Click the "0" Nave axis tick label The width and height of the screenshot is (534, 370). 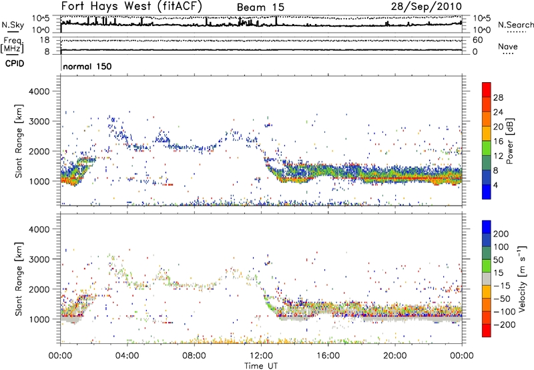click(x=475, y=52)
